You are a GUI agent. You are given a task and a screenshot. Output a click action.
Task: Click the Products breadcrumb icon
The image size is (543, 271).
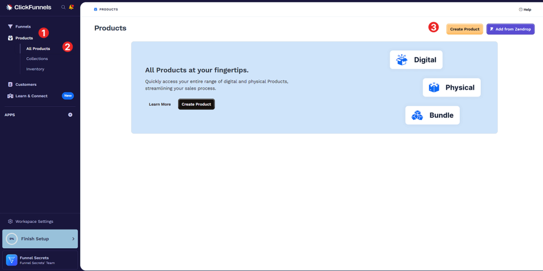[95, 10]
